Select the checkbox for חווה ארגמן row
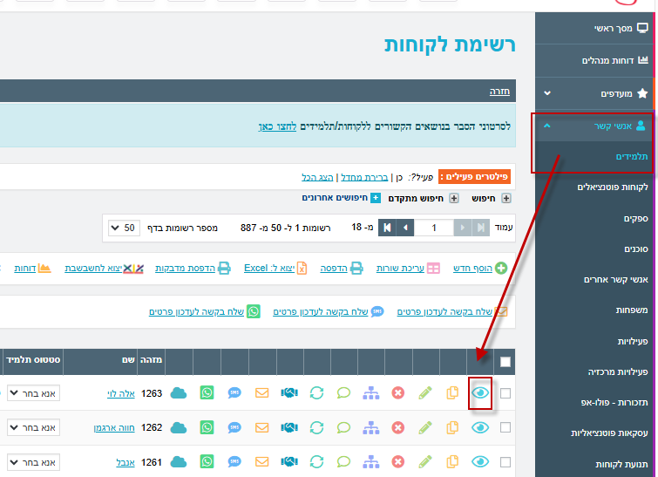Screen dimensions: 658x477 click(x=505, y=428)
